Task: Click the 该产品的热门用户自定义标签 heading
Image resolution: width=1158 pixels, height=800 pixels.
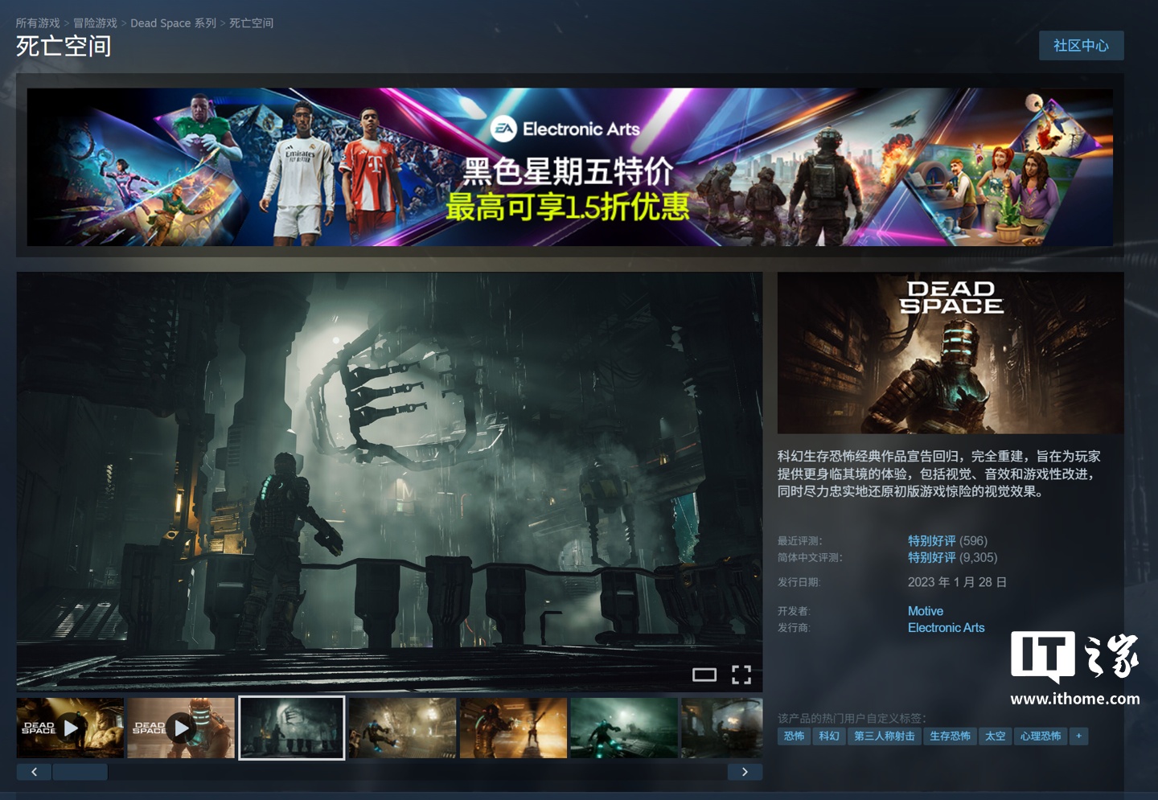Action: pyautogui.click(x=852, y=718)
